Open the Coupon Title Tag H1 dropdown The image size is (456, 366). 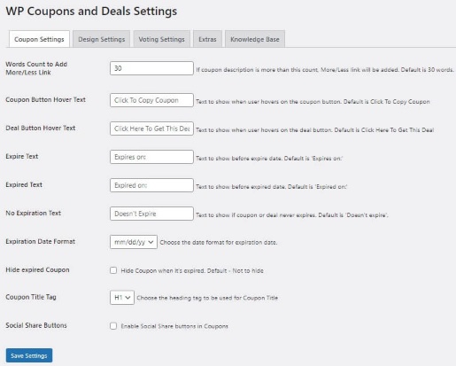coord(122,298)
